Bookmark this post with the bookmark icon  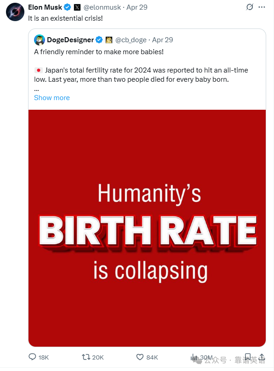point(248,357)
